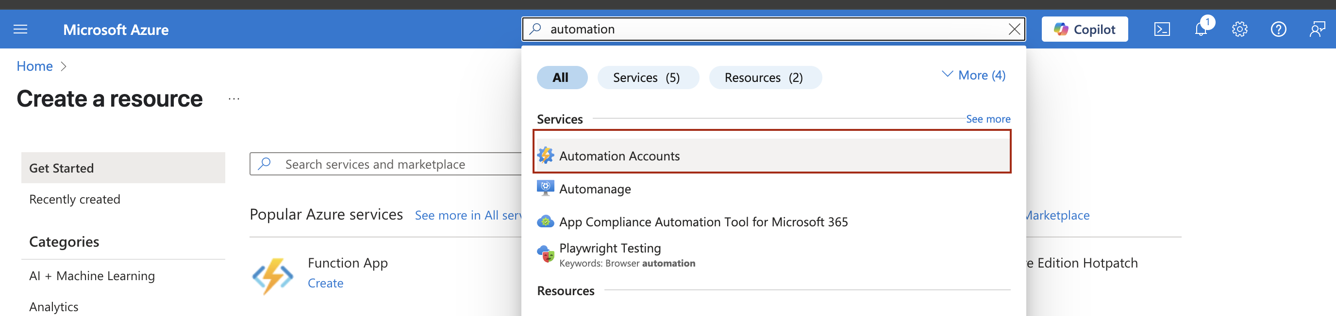Screen dimensions: 1336x316
Task: Open the Playwright Testing result
Action: coord(772,255)
